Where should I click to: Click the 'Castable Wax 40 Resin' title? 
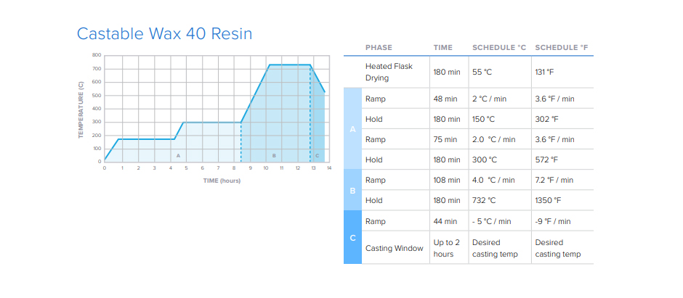165,33
